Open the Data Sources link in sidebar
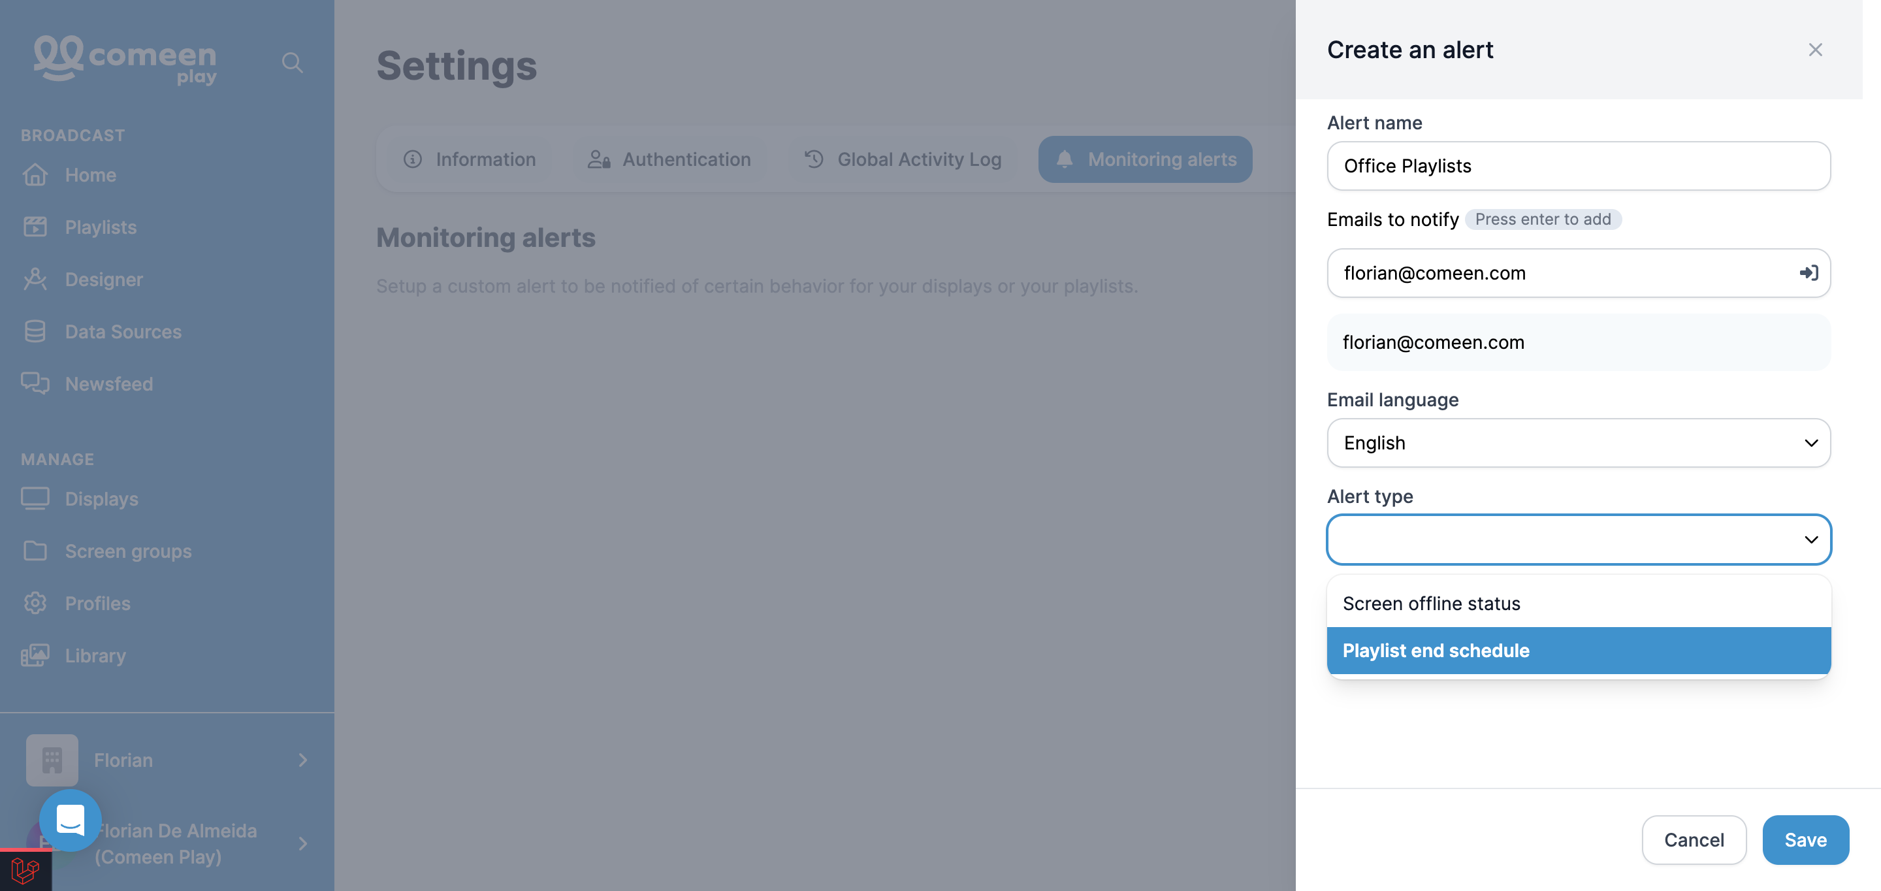This screenshot has height=891, width=1881. 123,332
